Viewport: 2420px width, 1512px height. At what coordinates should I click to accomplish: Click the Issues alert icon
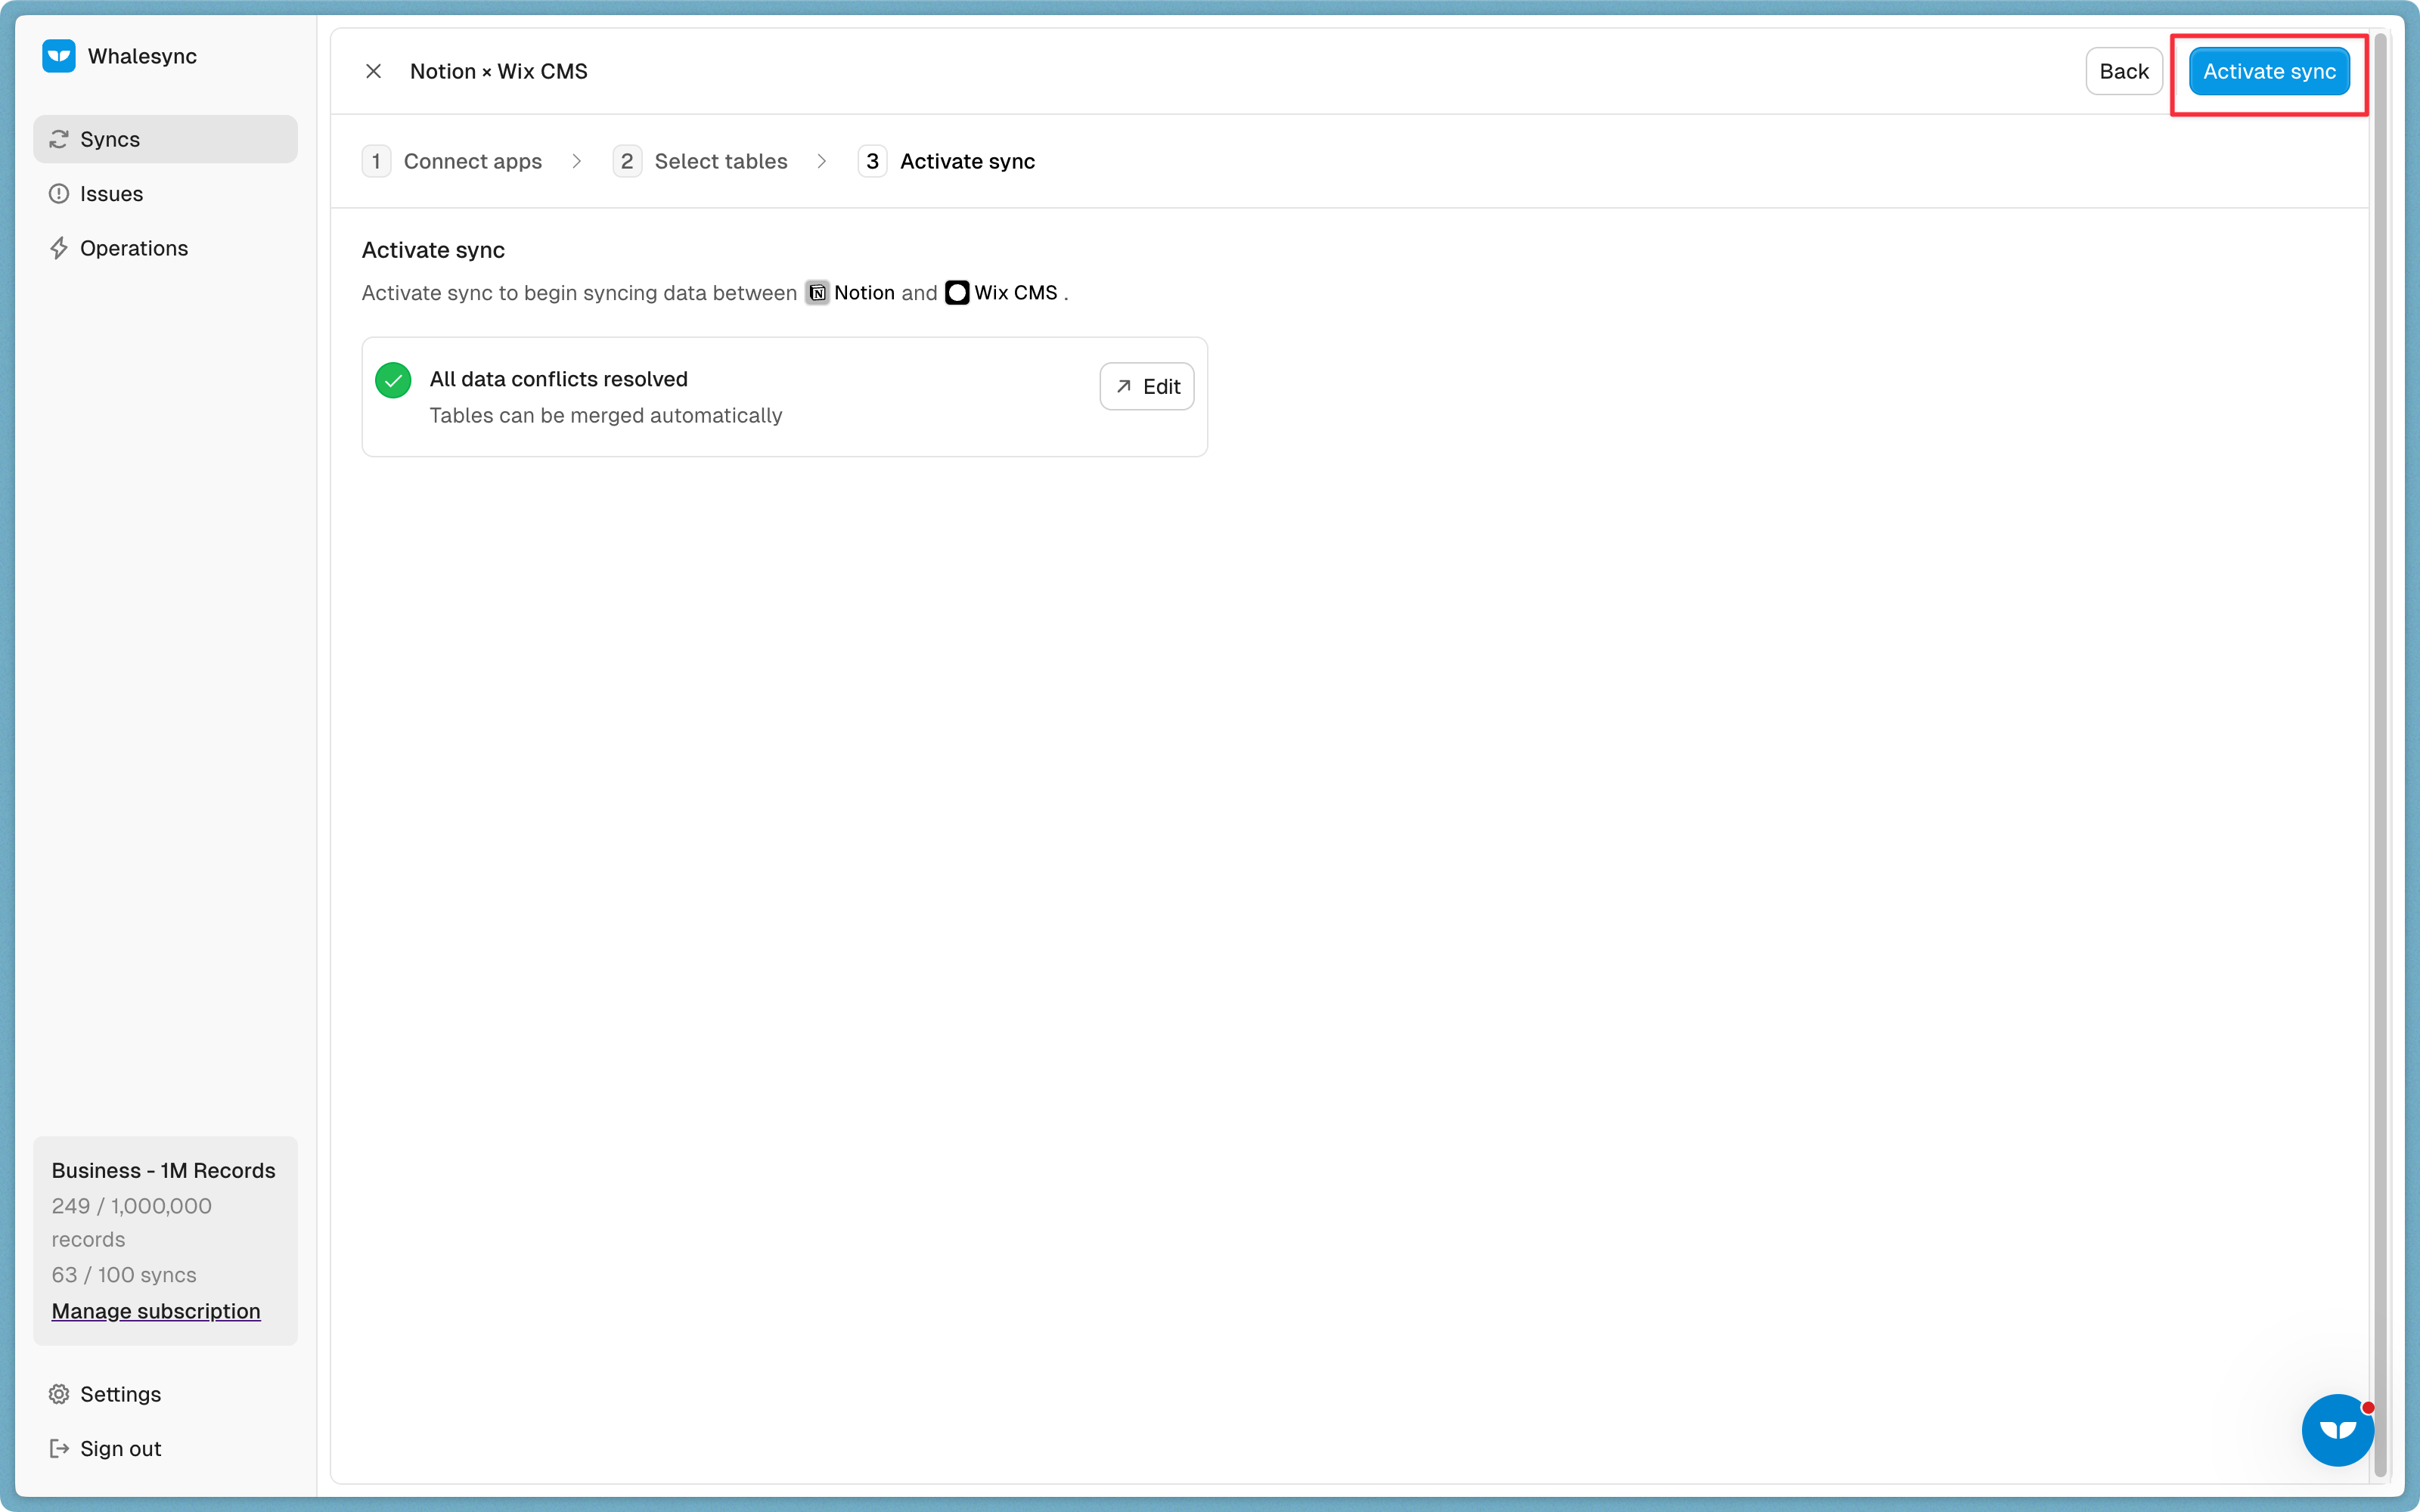59,194
